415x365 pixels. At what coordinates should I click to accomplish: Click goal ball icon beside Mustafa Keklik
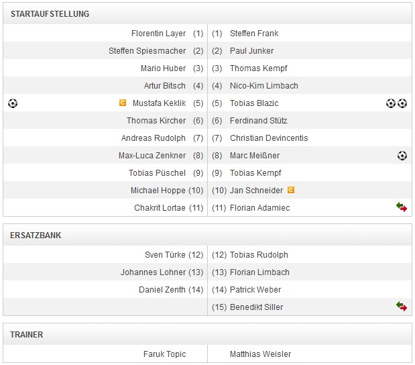(13, 103)
